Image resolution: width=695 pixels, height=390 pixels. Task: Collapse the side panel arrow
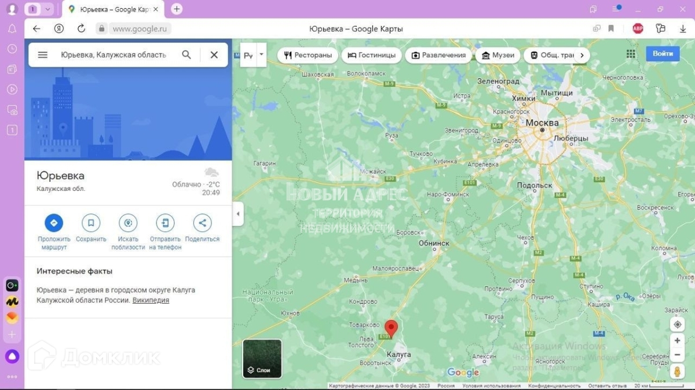click(237, 214)
